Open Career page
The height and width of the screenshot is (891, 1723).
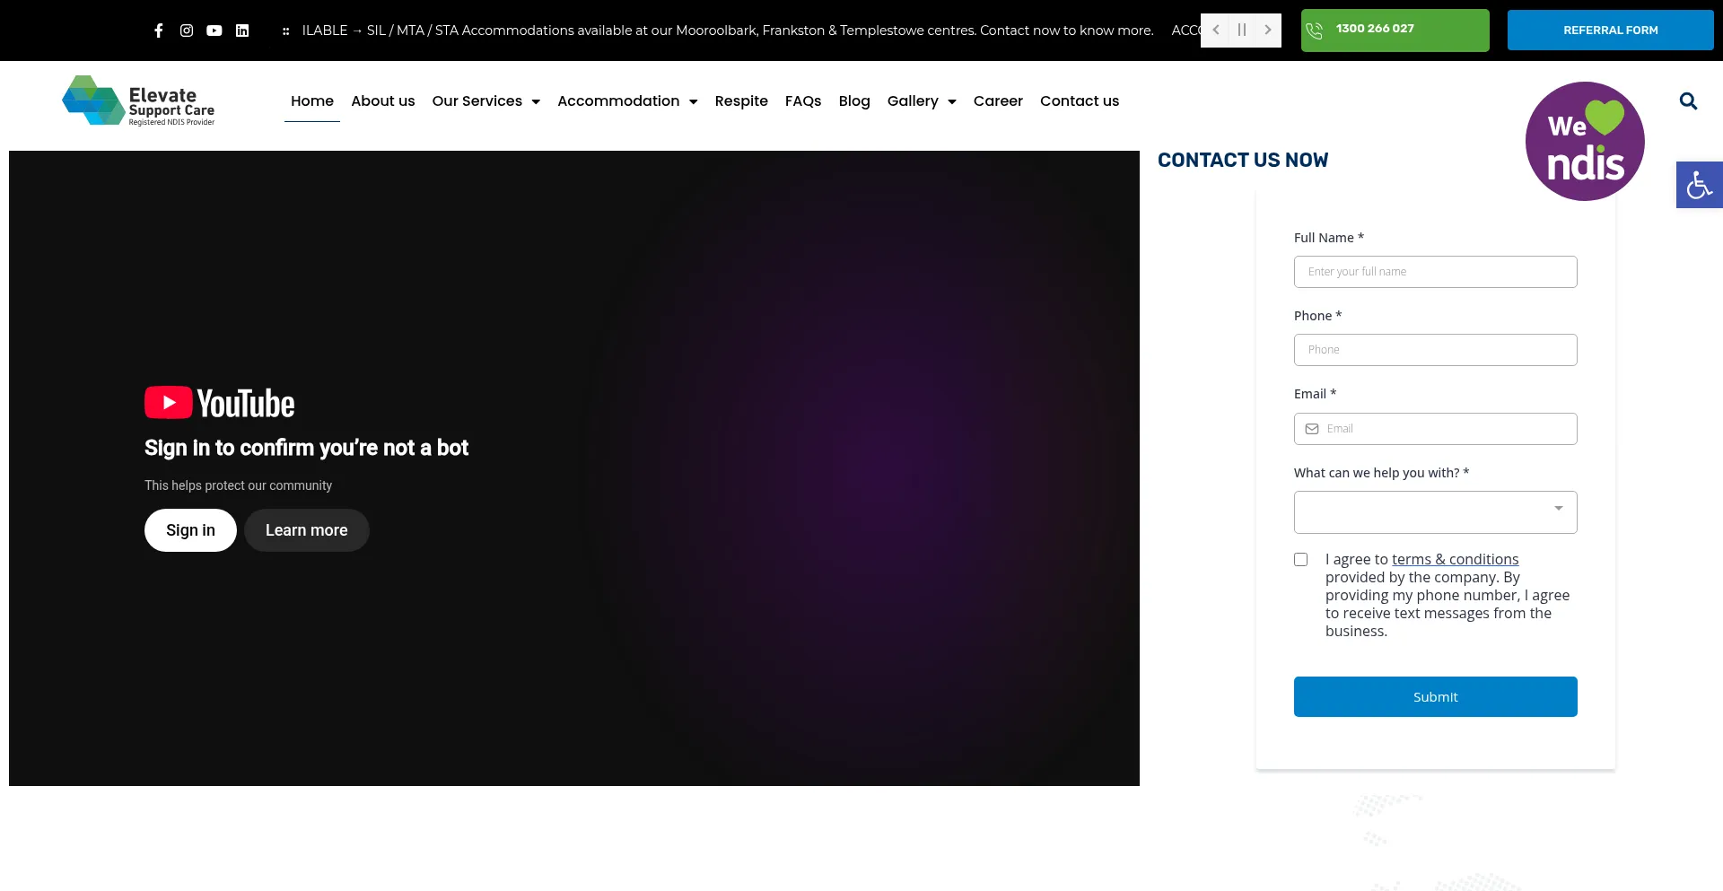pyautogui.click(x=998, y=101)
